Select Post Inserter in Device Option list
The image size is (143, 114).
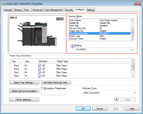click(x=100, y=20)
